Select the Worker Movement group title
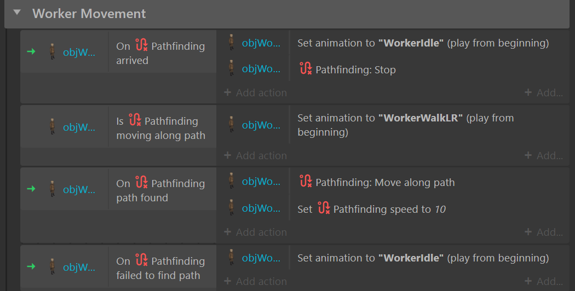575x291 pixels. [x=89, y=14]
